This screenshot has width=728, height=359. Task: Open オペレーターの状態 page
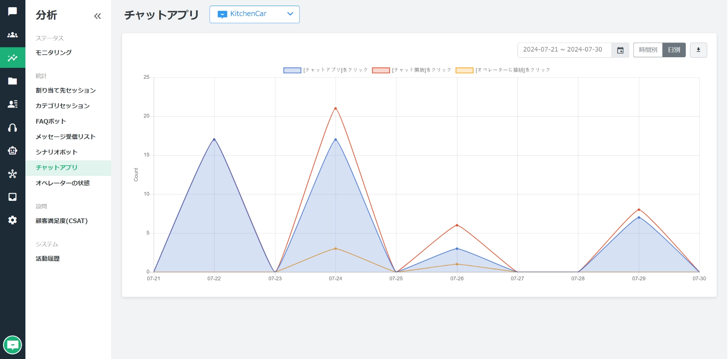click(63, 183)
